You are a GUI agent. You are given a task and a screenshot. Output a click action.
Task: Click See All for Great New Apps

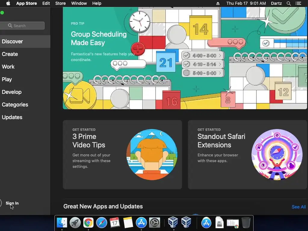tap(299, 207)
